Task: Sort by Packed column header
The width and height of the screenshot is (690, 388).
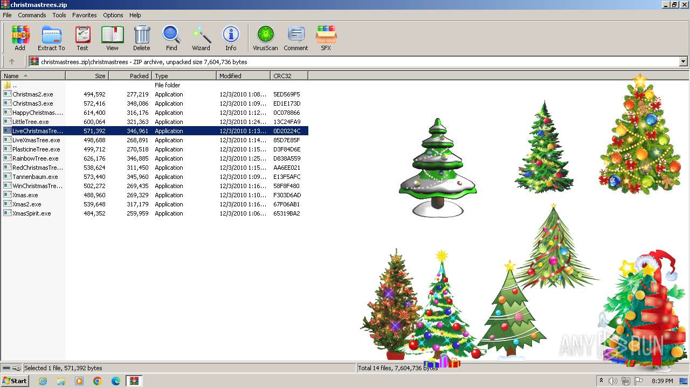Action: click(x=130, y=76)
